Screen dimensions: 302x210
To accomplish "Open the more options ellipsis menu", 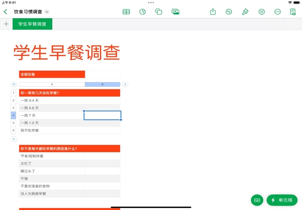I will 278,12.
